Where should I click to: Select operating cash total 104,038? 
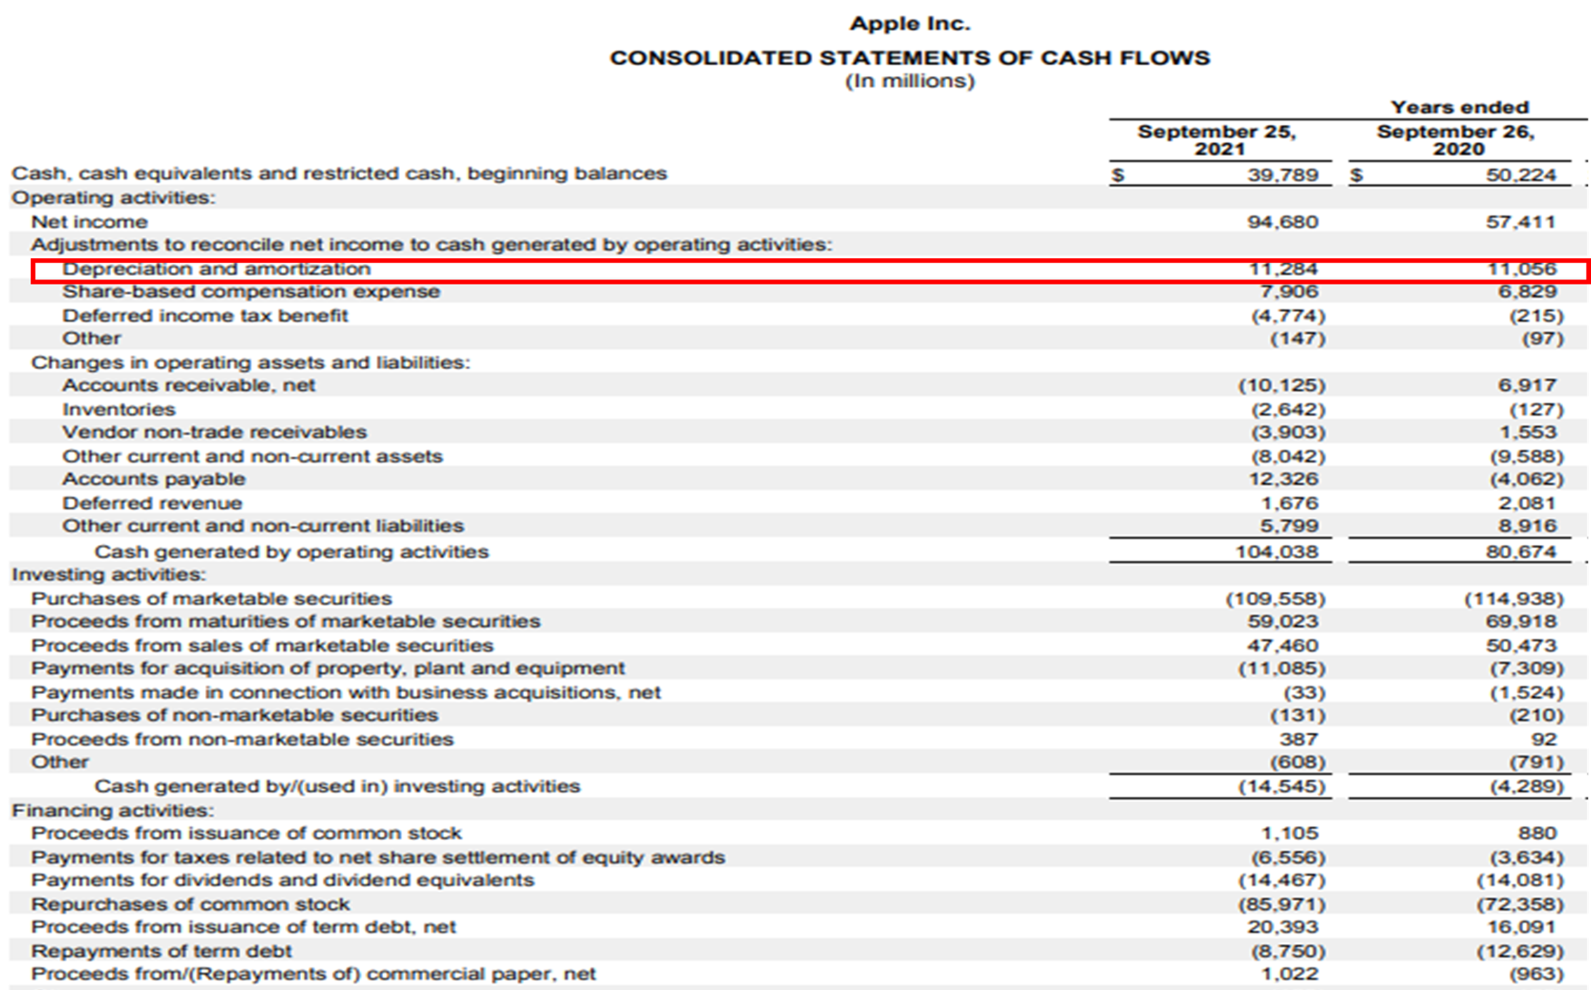tap(1278, 552)
